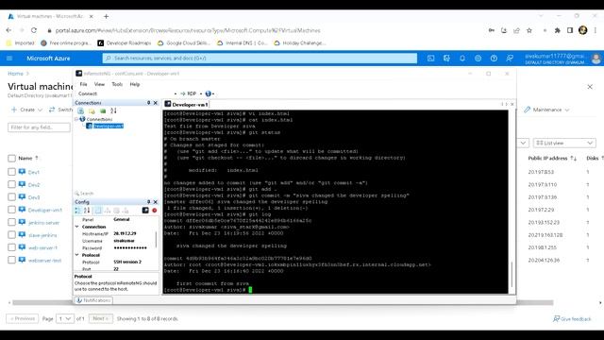Viewport: 604px width, 340px height.
Task: Click the Azure search resources box
Action: click(x=260, y=59)
